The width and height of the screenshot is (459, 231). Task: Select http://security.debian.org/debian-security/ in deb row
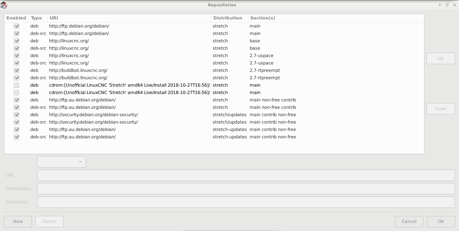[93, 114]
